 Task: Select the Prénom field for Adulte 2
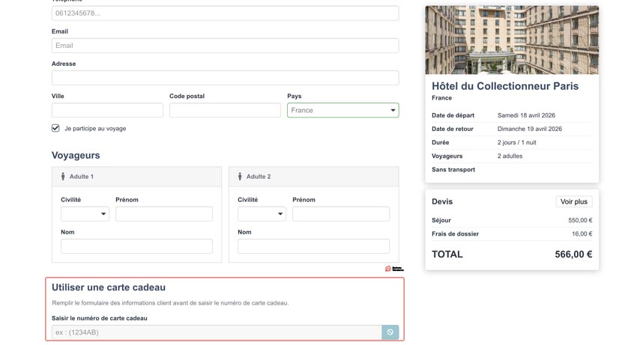[341, 214]
